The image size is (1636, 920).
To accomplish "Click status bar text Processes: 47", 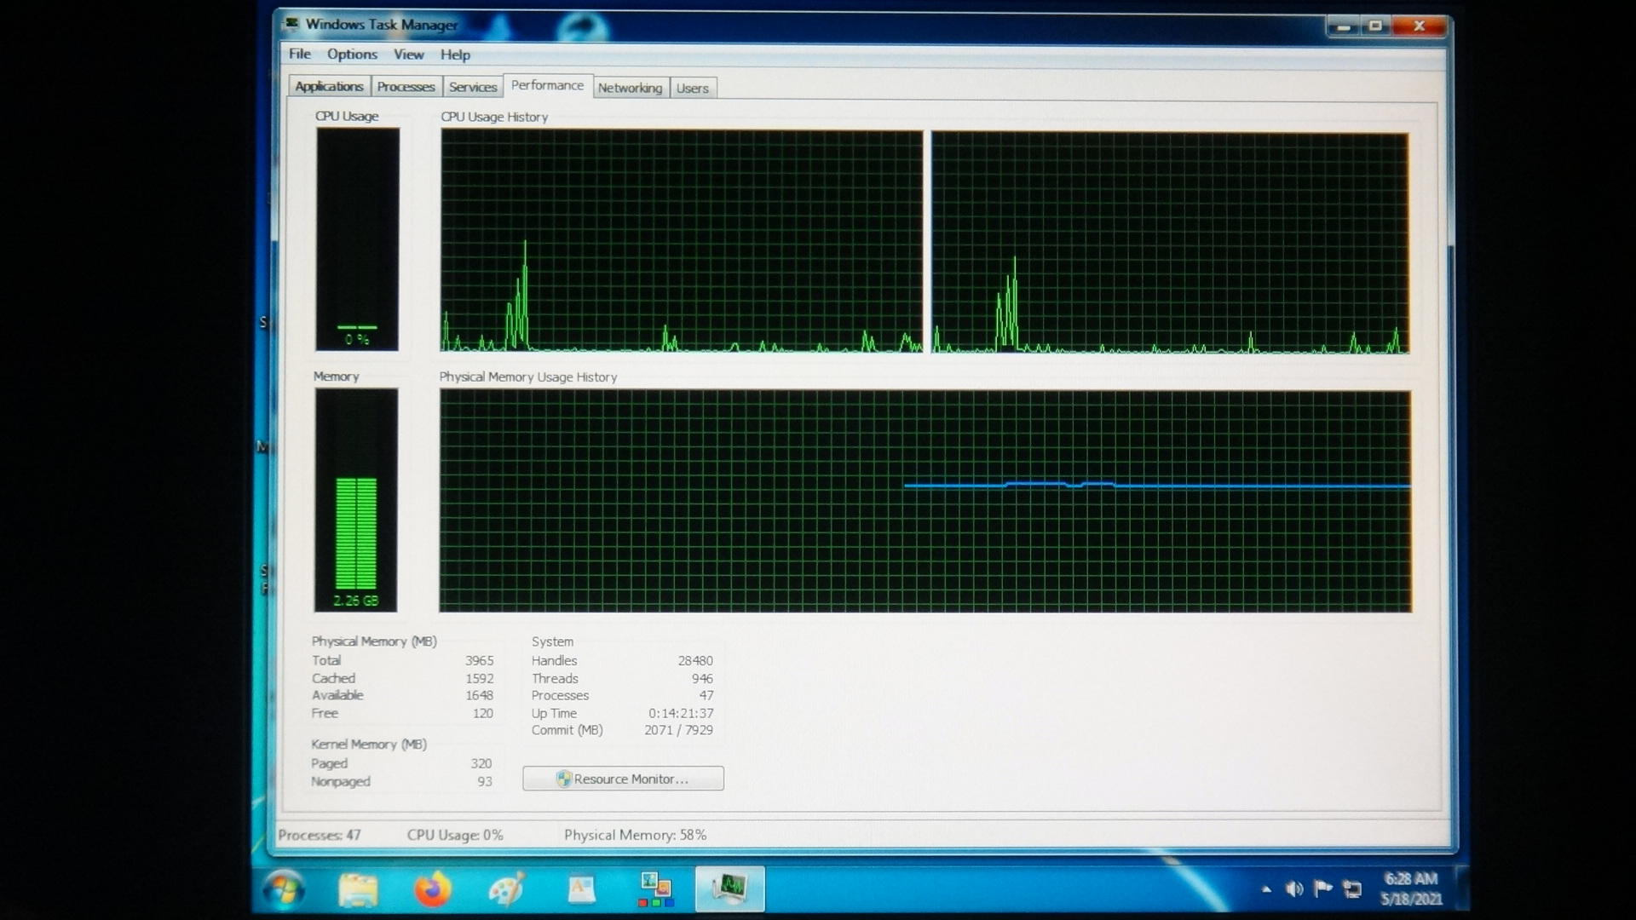I will pos(320,835).
